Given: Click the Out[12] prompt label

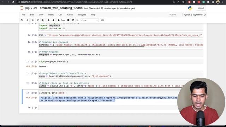Looking at the screenshot, I should point(32,66).
